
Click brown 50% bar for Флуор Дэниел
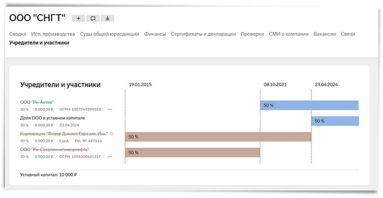(218, 137)
